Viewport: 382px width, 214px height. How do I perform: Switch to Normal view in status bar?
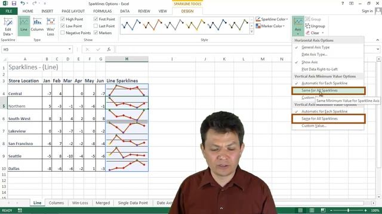[x=300, y=210]
